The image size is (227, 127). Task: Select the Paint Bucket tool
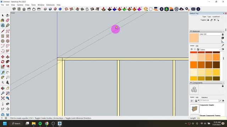[2, 20]
